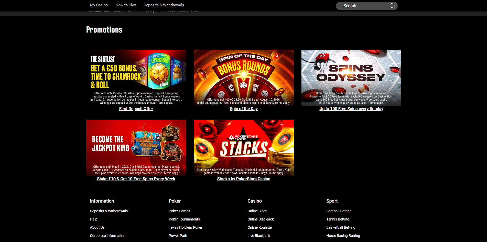Image resolution: width=487 pixels, height=242 pixels.
Task: Select the Promotions tab
Action: pyautogui.click(x=99, y=11)
